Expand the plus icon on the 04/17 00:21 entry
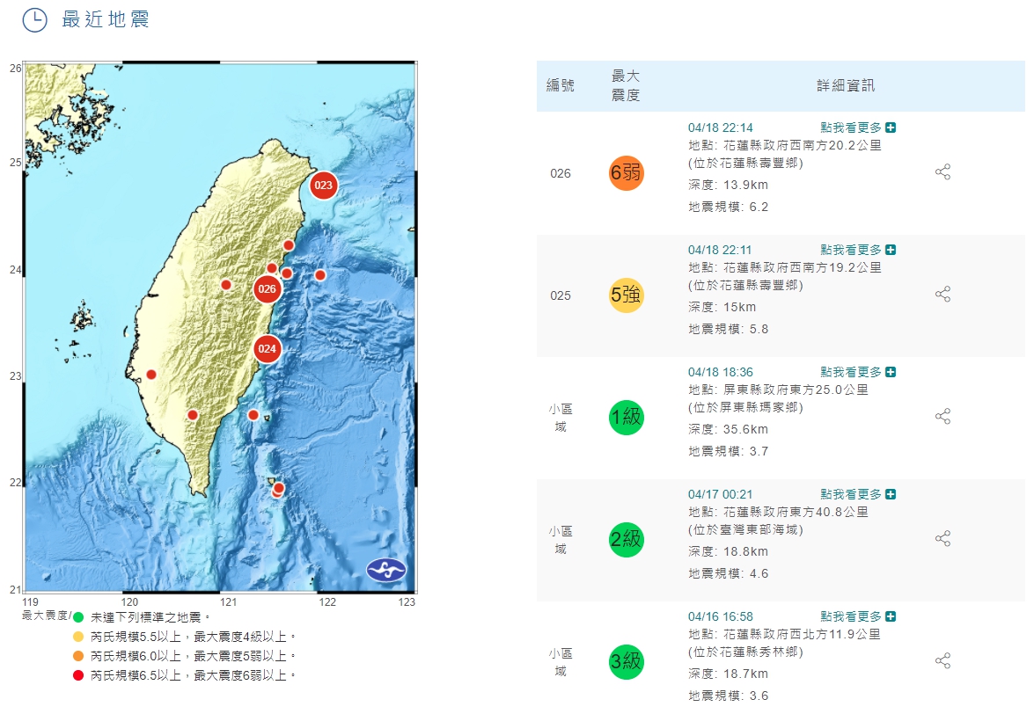Viewport: 1034px width, 714px height. 891,493
